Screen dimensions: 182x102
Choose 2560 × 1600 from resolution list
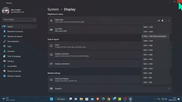click(155, 32)
